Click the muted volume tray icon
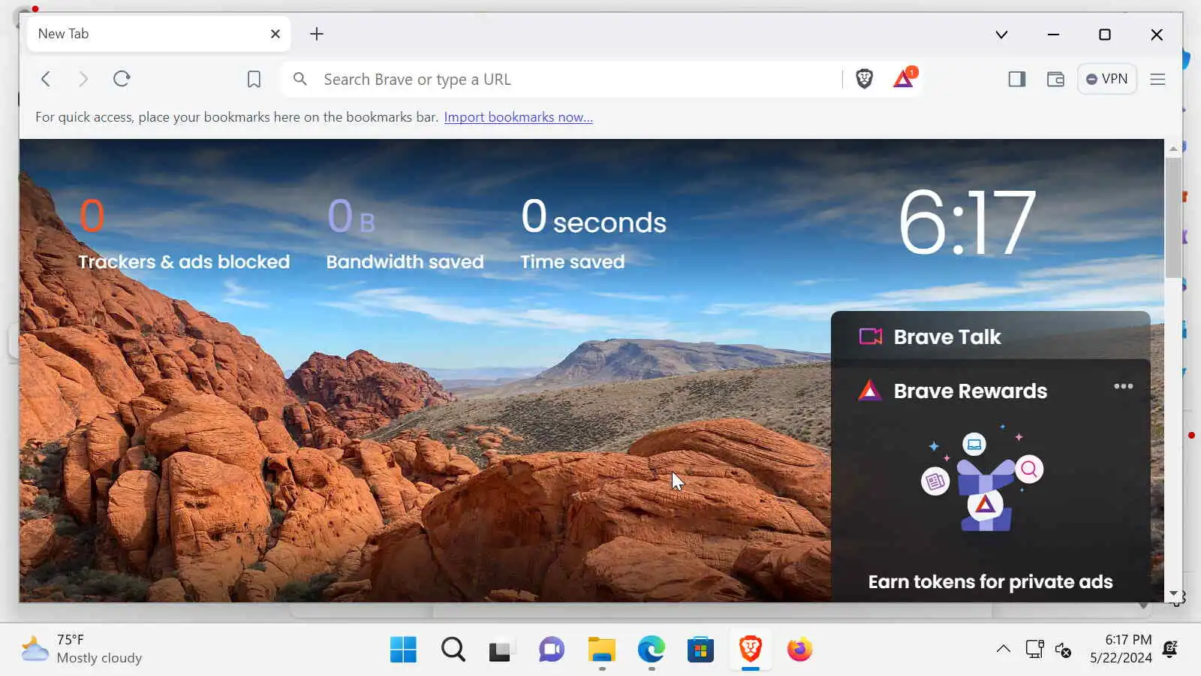The height and width of the screenshot is (676, 1201). (1063, 650)
